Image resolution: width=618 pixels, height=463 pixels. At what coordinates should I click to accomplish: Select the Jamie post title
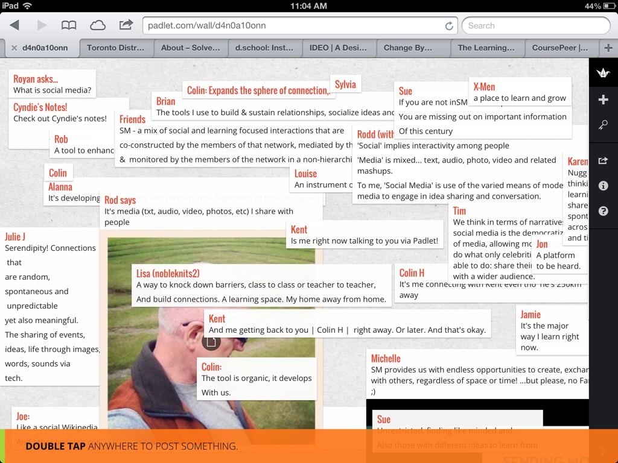click(530, 315)
